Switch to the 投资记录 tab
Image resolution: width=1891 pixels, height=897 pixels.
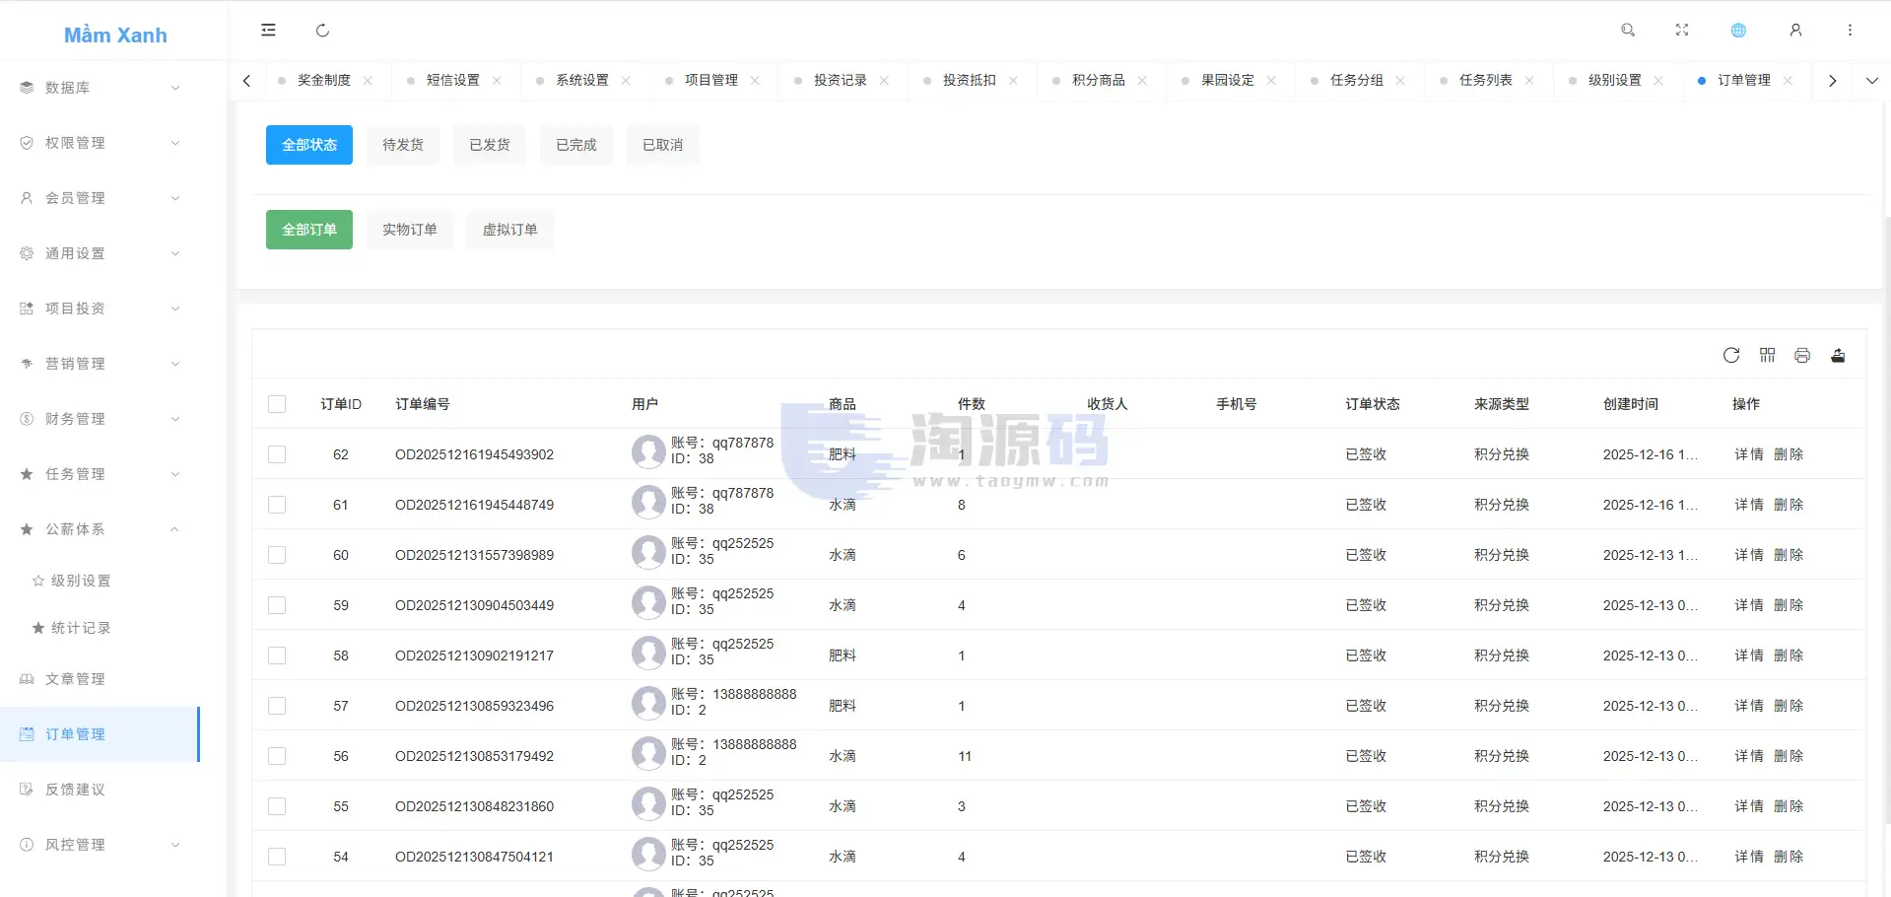840,81
